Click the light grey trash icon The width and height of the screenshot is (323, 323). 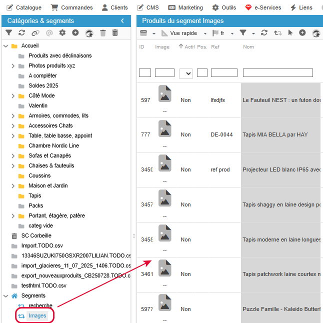tap(103, 33)
